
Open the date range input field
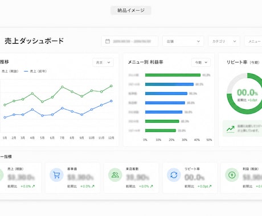pos(130,41)
